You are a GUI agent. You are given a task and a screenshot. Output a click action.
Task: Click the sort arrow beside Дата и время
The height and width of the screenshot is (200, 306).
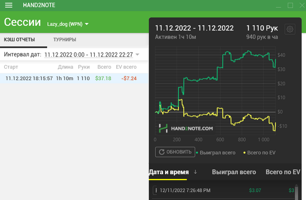pyautogui.click(x=195, y=172)
